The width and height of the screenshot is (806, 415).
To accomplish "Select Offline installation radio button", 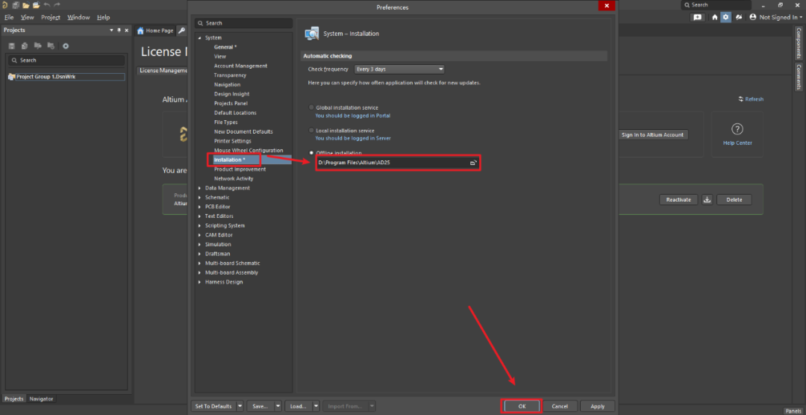I will point(311,153).
